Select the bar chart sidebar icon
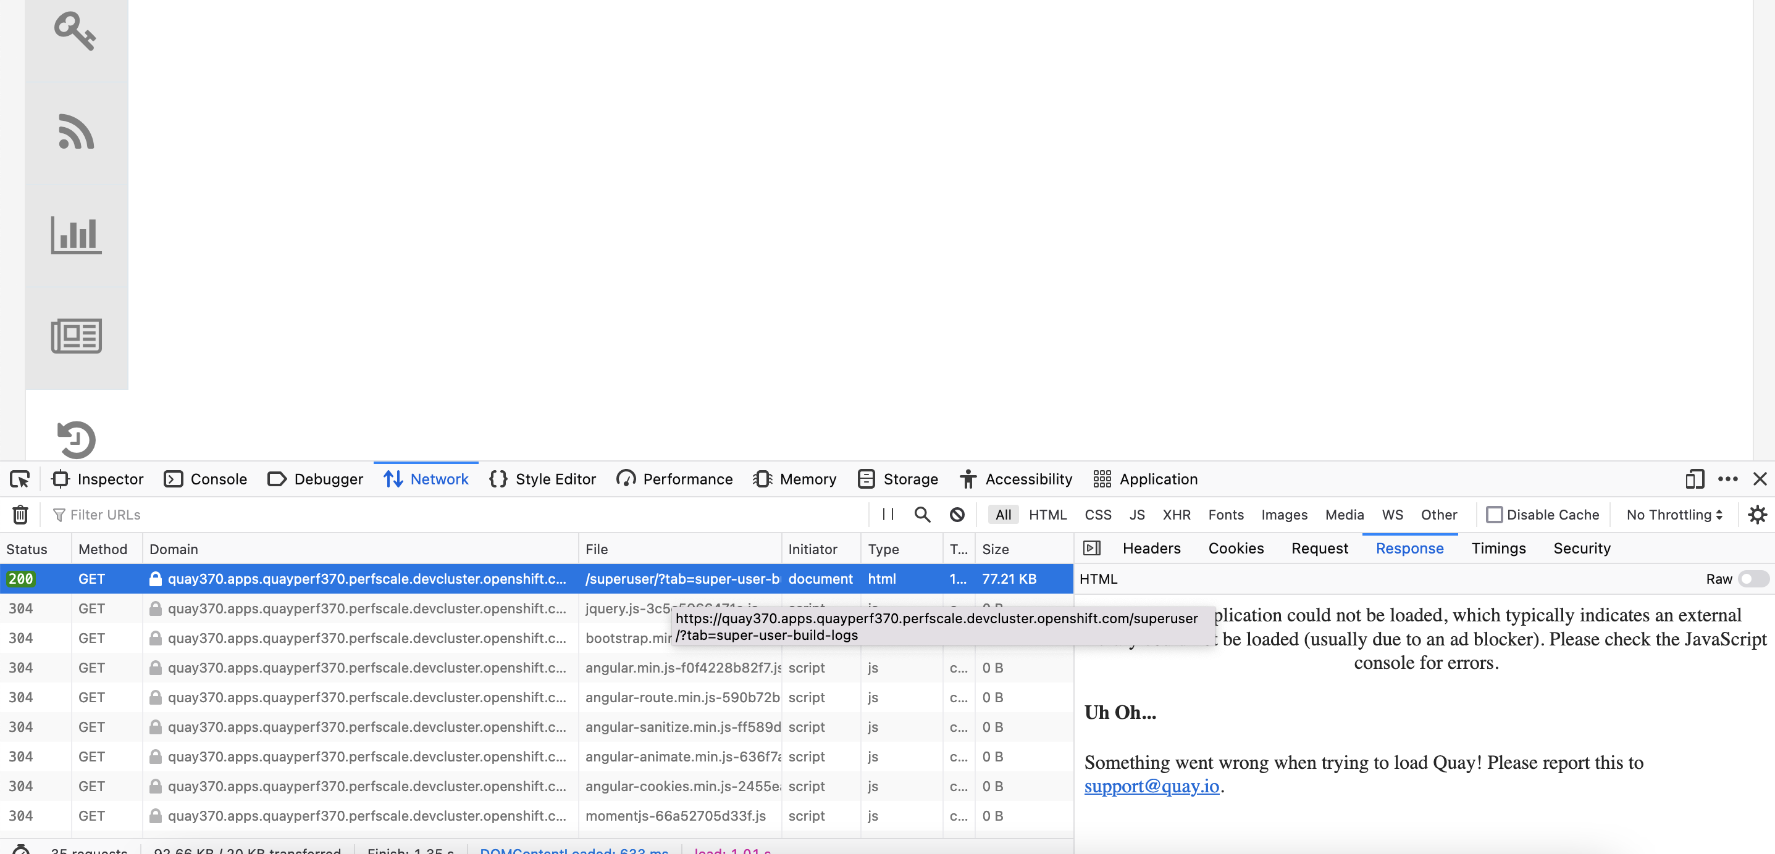1775x854 pixels. click(x=76, y=234)
